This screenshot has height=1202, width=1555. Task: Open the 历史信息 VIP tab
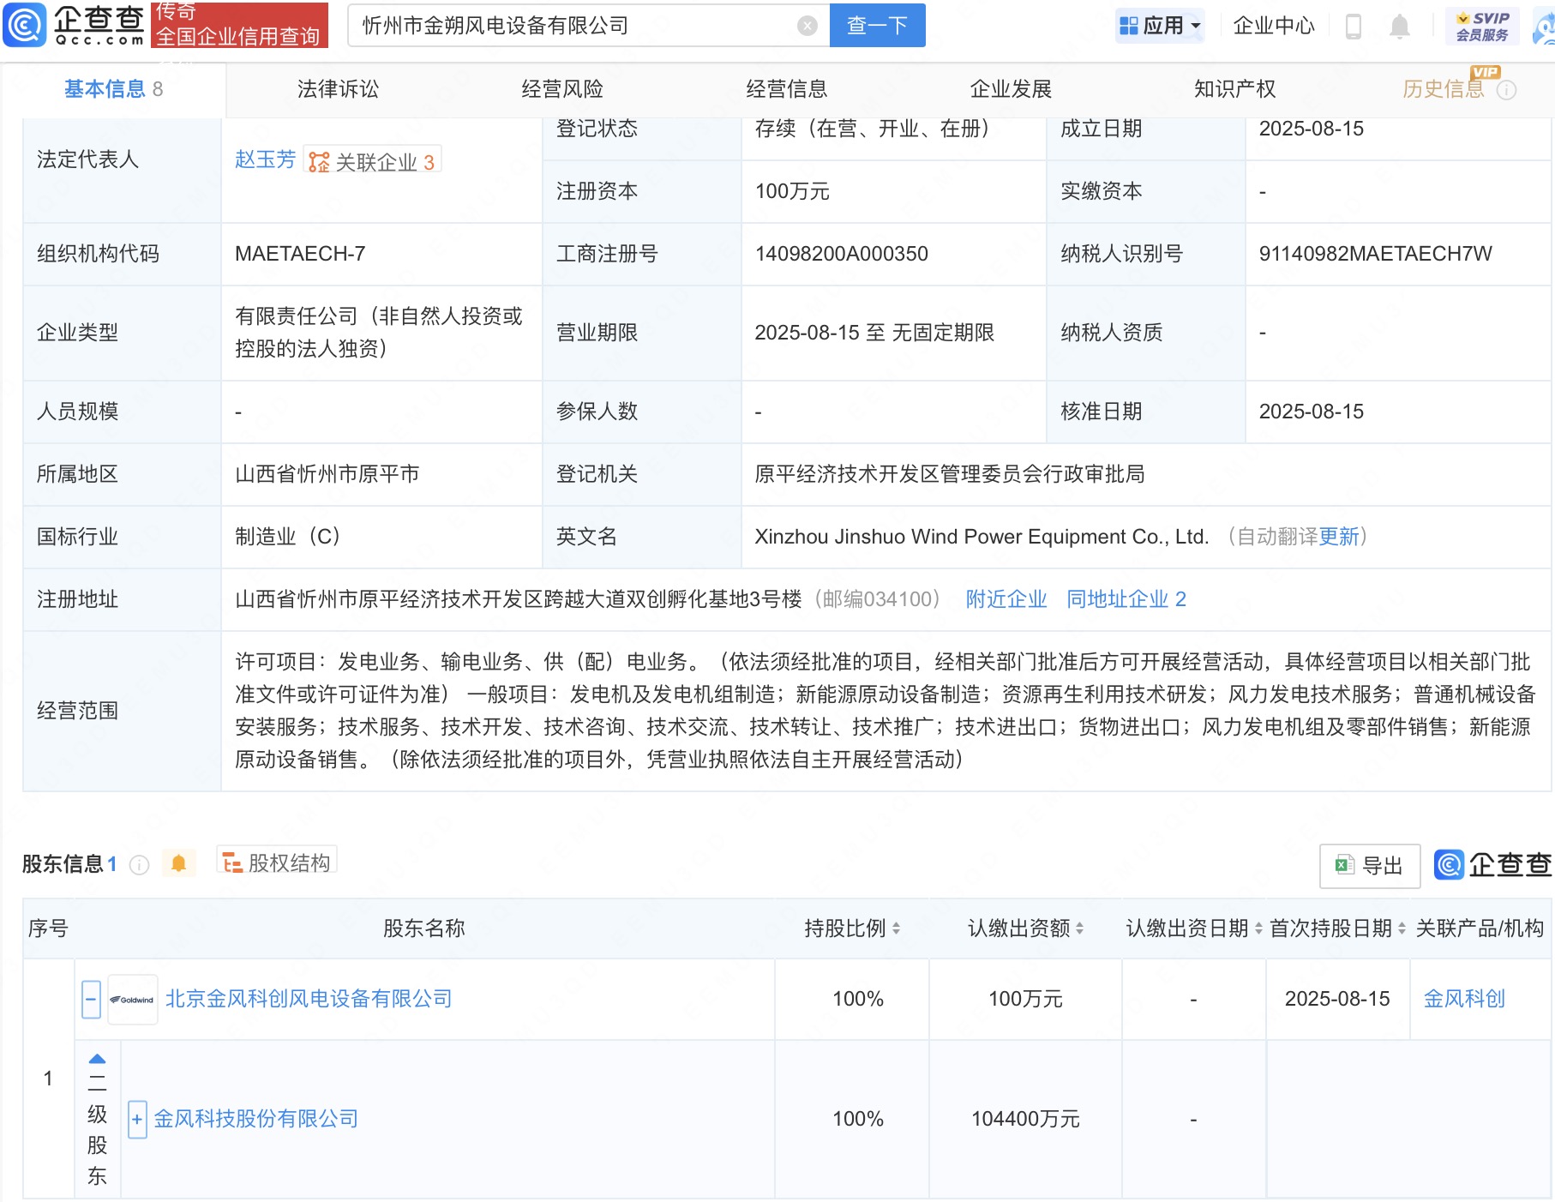(1444, 89)
